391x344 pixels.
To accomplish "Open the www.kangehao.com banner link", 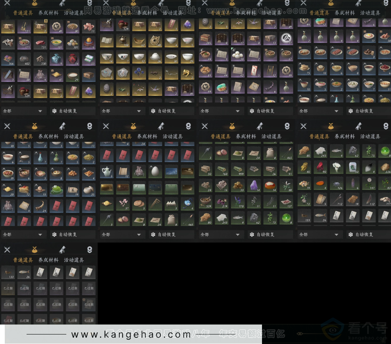I will click(131, 334).
